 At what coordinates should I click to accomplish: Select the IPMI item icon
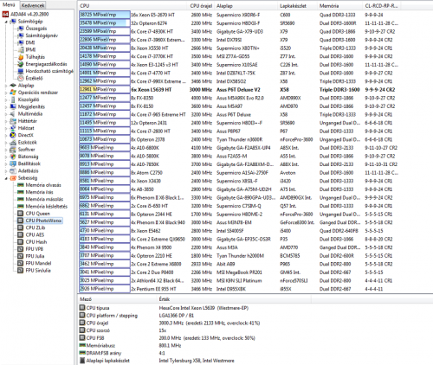coord(20,49)
